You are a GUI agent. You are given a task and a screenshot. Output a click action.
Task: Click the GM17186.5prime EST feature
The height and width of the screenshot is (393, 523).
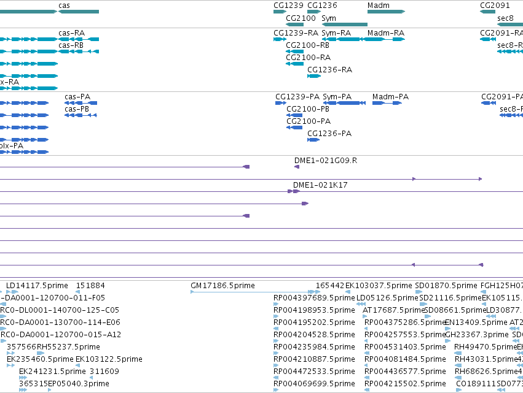point(251,292)
